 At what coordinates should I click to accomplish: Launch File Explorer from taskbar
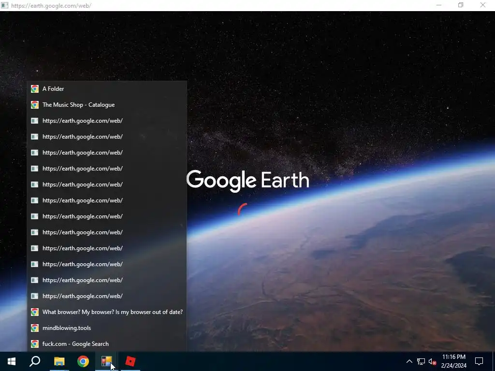coord(59,361)
